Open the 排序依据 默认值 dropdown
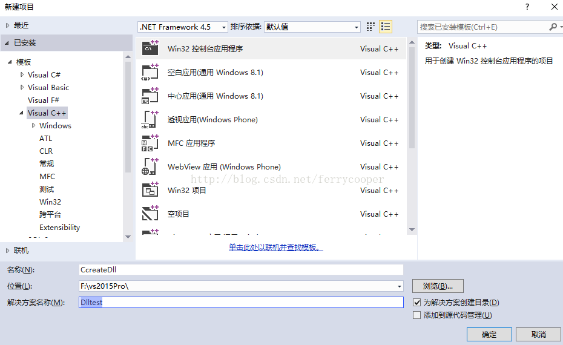The height and width of the screenshot is (345, 563). 312,27
